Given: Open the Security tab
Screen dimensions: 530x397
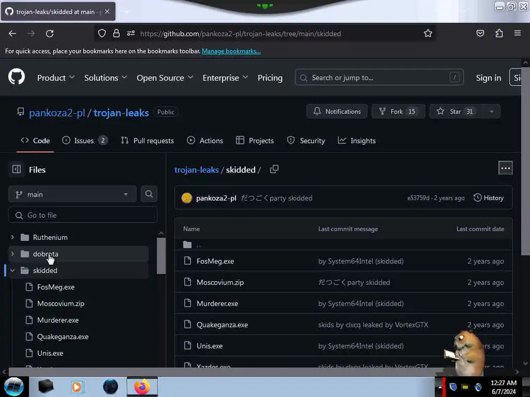Looking at the screenshot, I should pos(306,141).
